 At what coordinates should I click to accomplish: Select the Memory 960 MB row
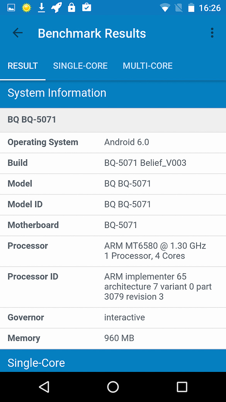point(113,339)
